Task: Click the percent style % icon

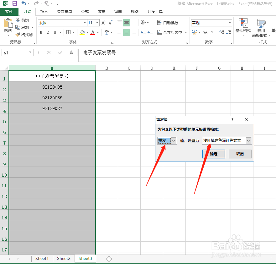Action: click(x=206, y=32)
